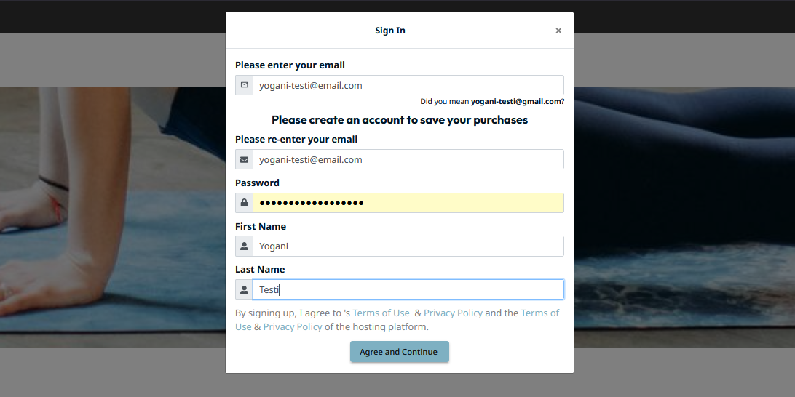Click the solid envelope icon beside re-enter email
Image resolution: width=795 pixels, height=397 pixels.
click(x=244, y=159)
